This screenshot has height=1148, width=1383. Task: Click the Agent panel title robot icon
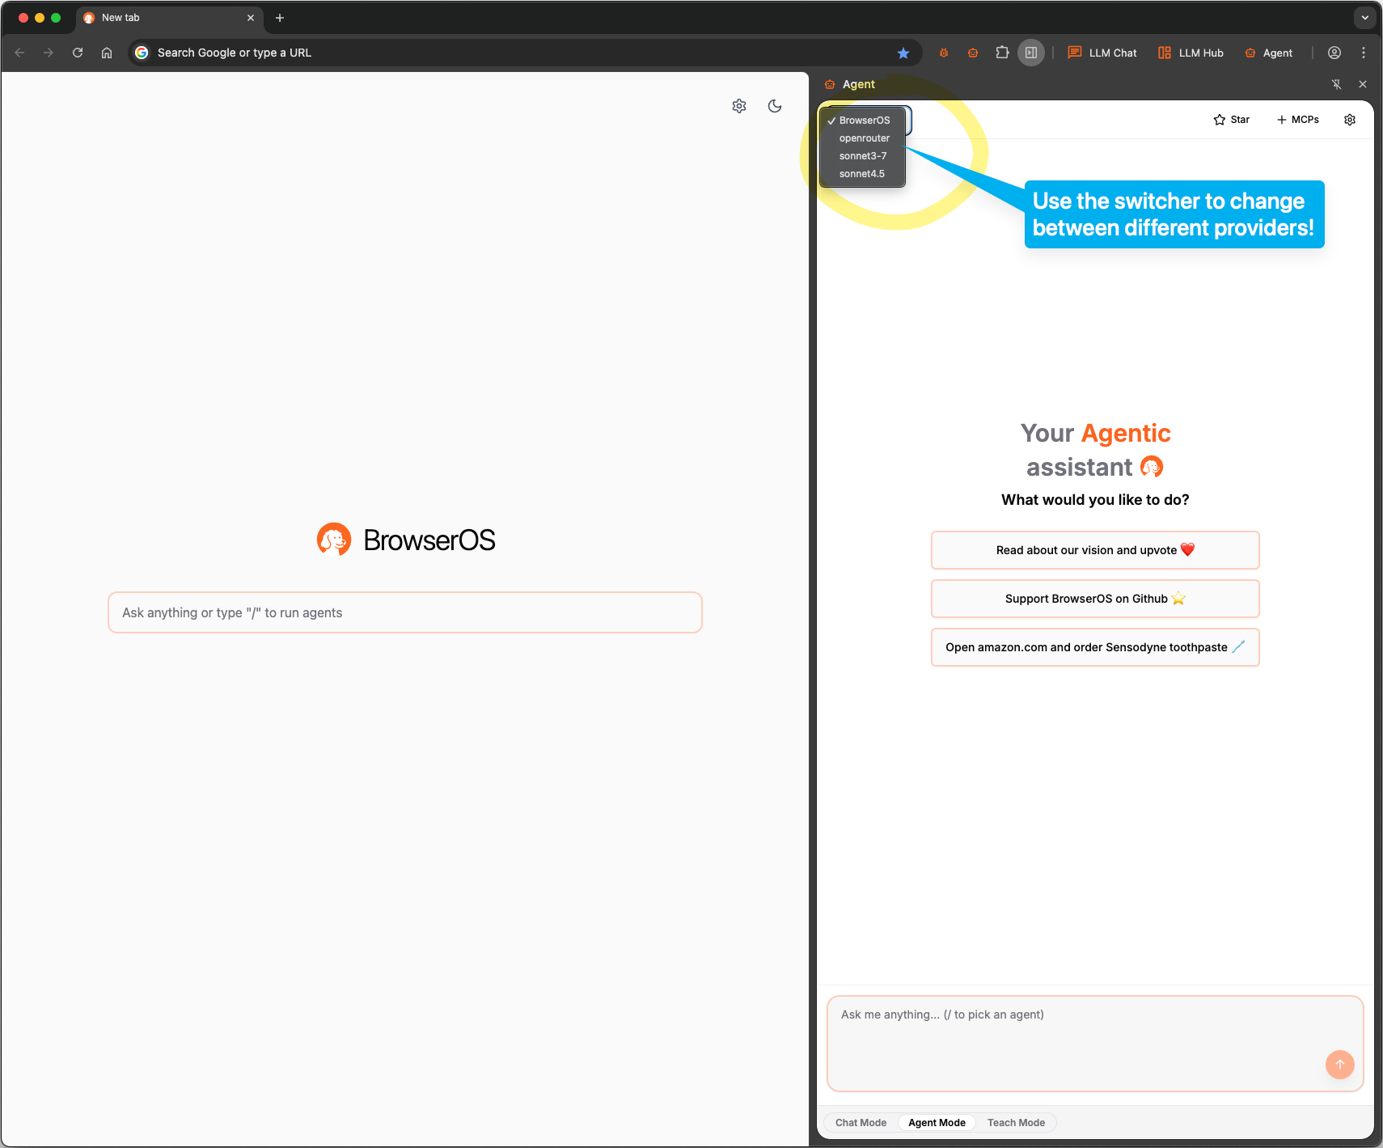point(830,84)
